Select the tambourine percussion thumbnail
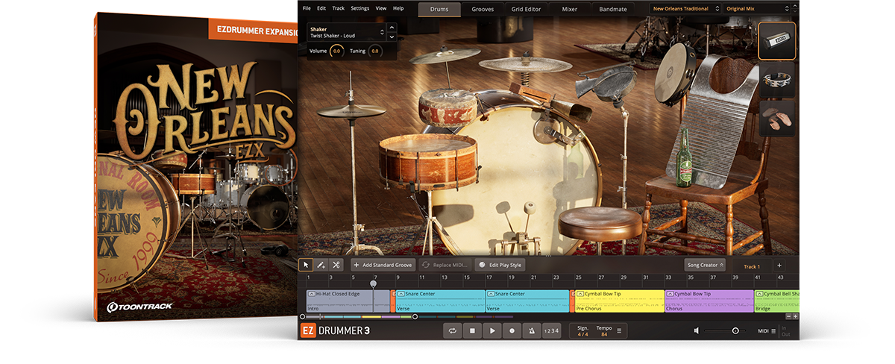895x364 pixels. [x=777, y=80]
